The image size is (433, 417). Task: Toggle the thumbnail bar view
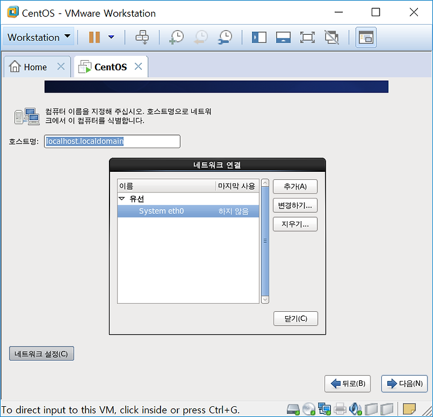point(283,37)
